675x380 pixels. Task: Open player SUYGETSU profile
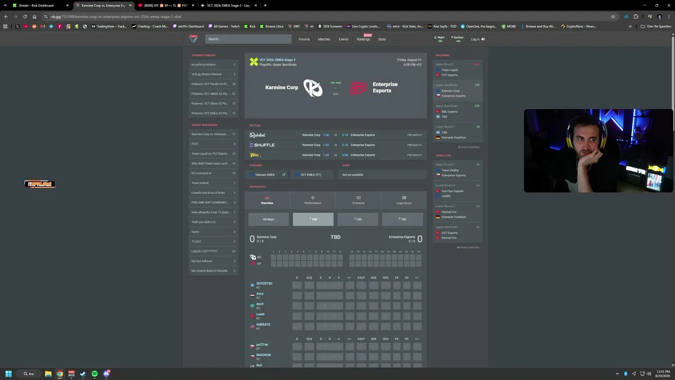click(x=264, y=283)
